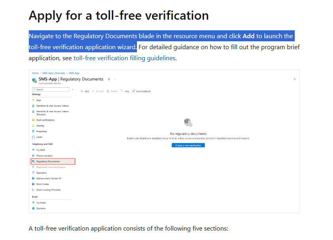The height and width of the screenshot is (240, 333).
Task: Open toll-free verification filling guidelines link
Action: (124, 58)
